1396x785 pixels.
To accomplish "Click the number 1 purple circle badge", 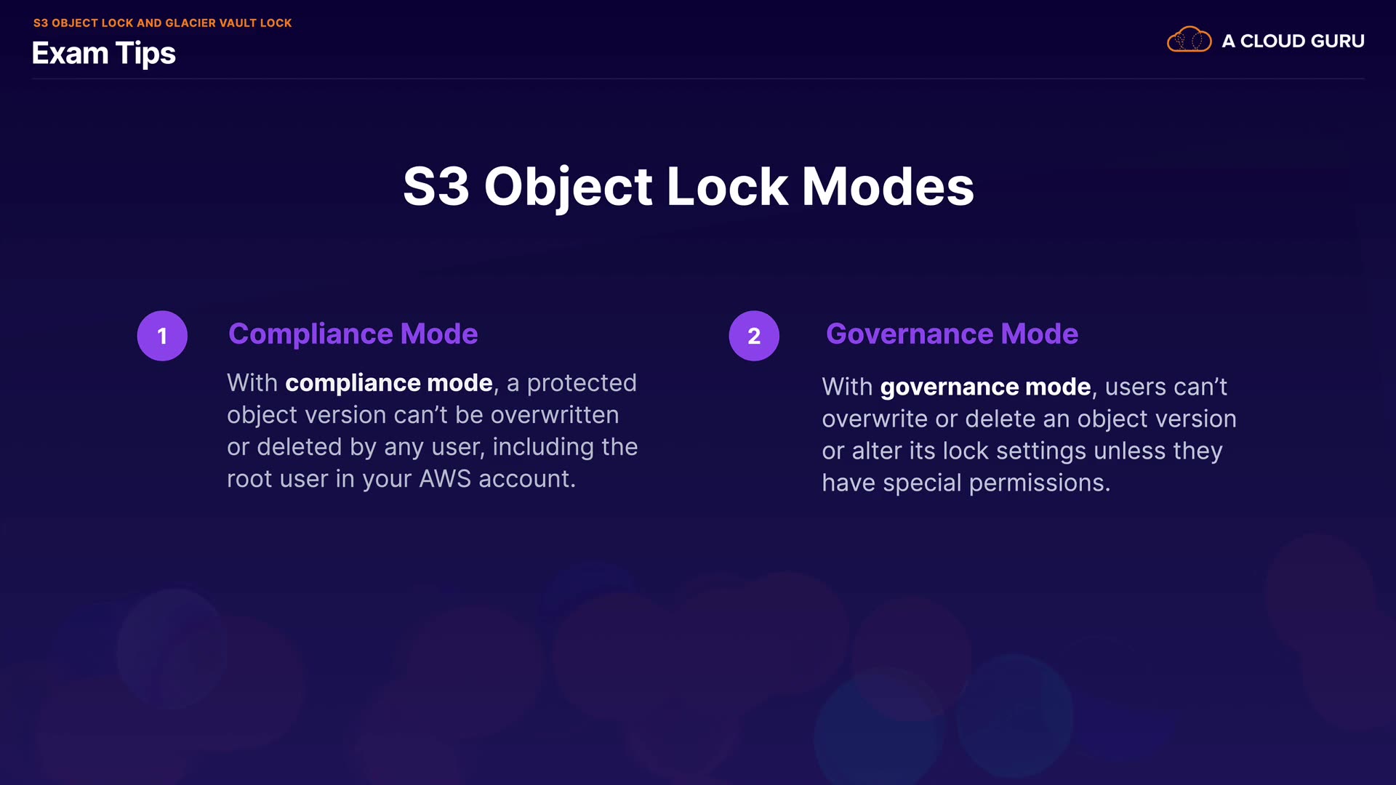I will point(162,336).
